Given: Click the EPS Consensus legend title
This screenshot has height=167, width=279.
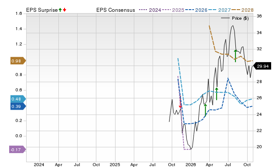Looking at the screenshot, I should 116,10.
